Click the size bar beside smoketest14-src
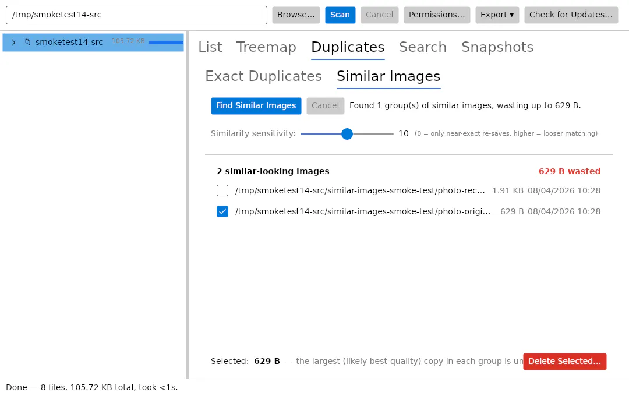 166,42
